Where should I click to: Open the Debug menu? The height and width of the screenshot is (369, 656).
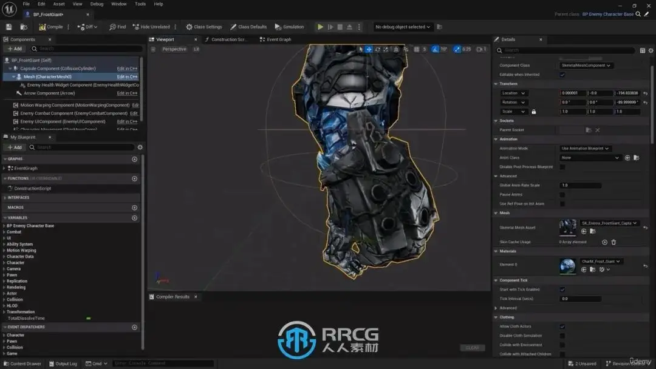(x=97, y=4)
